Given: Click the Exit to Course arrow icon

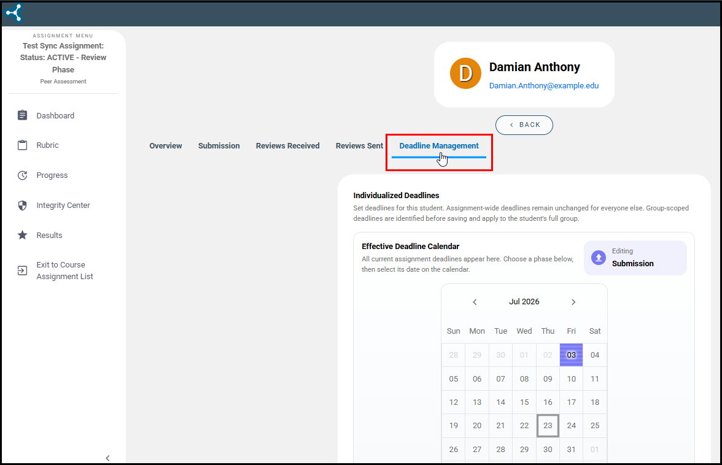Looking at the screenshot, I should 22,271.
